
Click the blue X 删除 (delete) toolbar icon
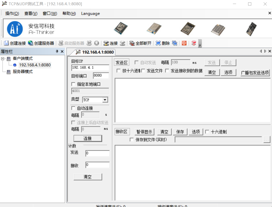(158, 43)
